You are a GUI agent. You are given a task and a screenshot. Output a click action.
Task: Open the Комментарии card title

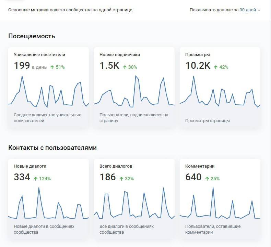tap(200, 166)
